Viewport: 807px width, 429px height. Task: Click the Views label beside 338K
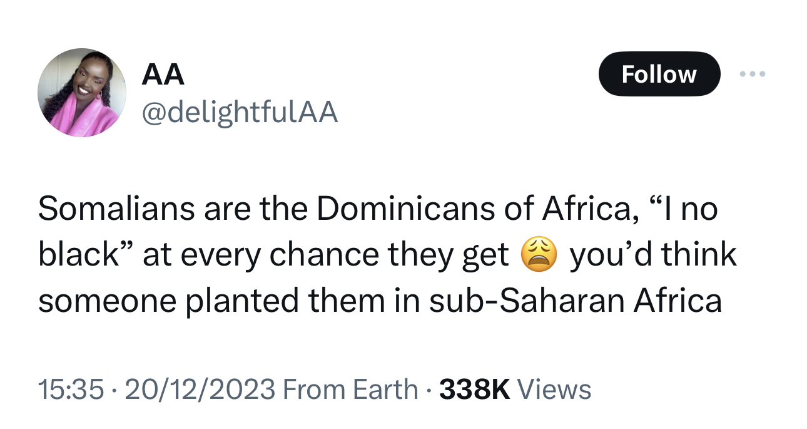(x=554, y=390)
